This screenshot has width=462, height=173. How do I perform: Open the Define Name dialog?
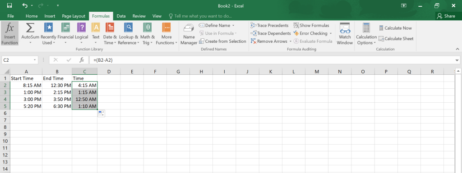click(x=214, y=25)
